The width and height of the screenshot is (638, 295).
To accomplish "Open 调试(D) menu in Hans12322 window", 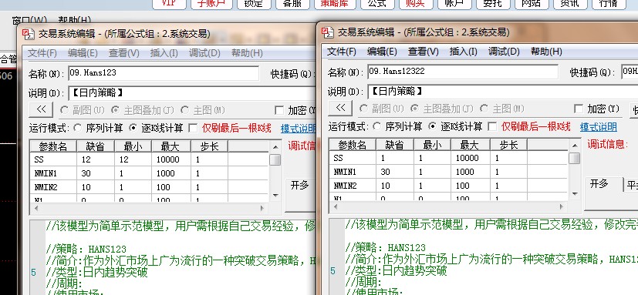I will tap(504, 52).
